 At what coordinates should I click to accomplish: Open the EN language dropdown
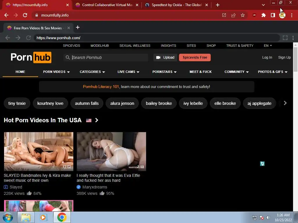[x=268, y=46]
